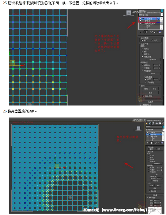This screenshot has height=215, width=166.
Task: Select 材质 ID radio in step 25 panel
Action: [142, 65]
